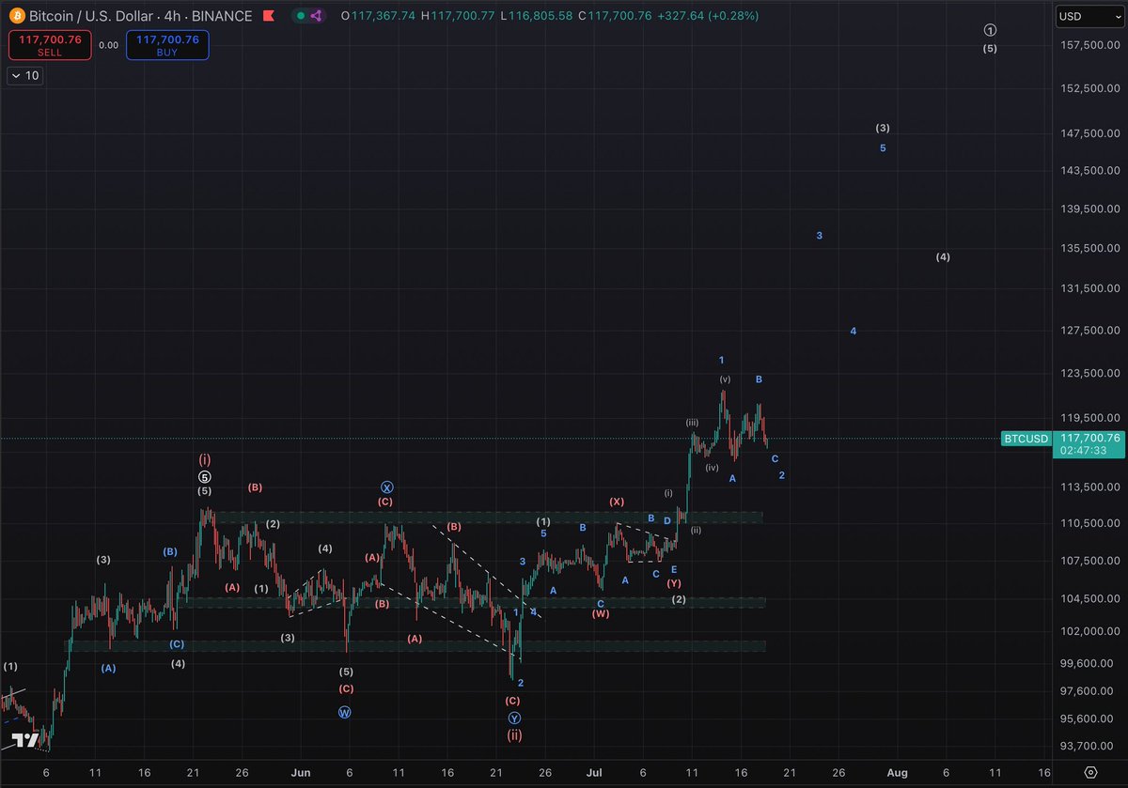This screenshot has width=1128, height=788.
Task: Select the circled 1 projection label
Action: tap(990, 30)
